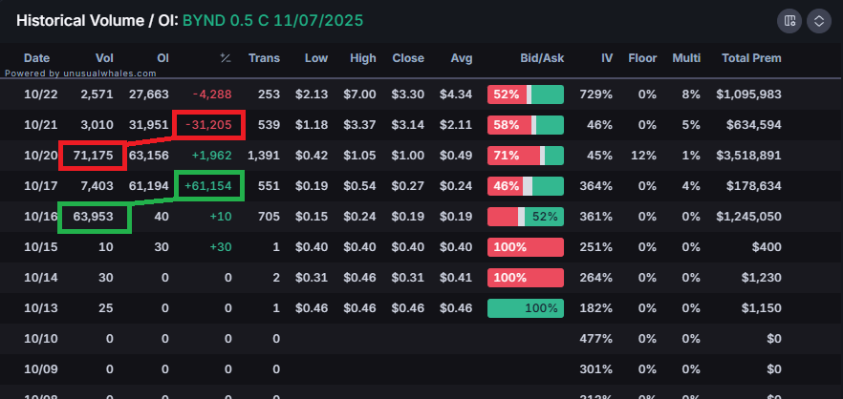
Task: Click the 8% multi value on 10/22
Action: (x=691, y=94)
